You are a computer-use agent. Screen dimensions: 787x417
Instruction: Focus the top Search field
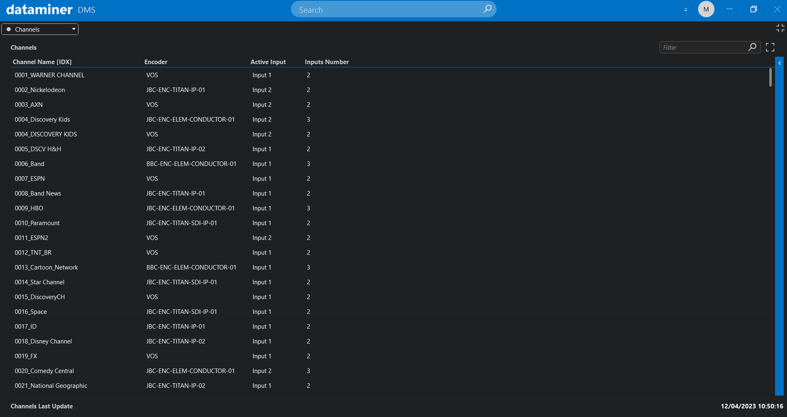393,9
